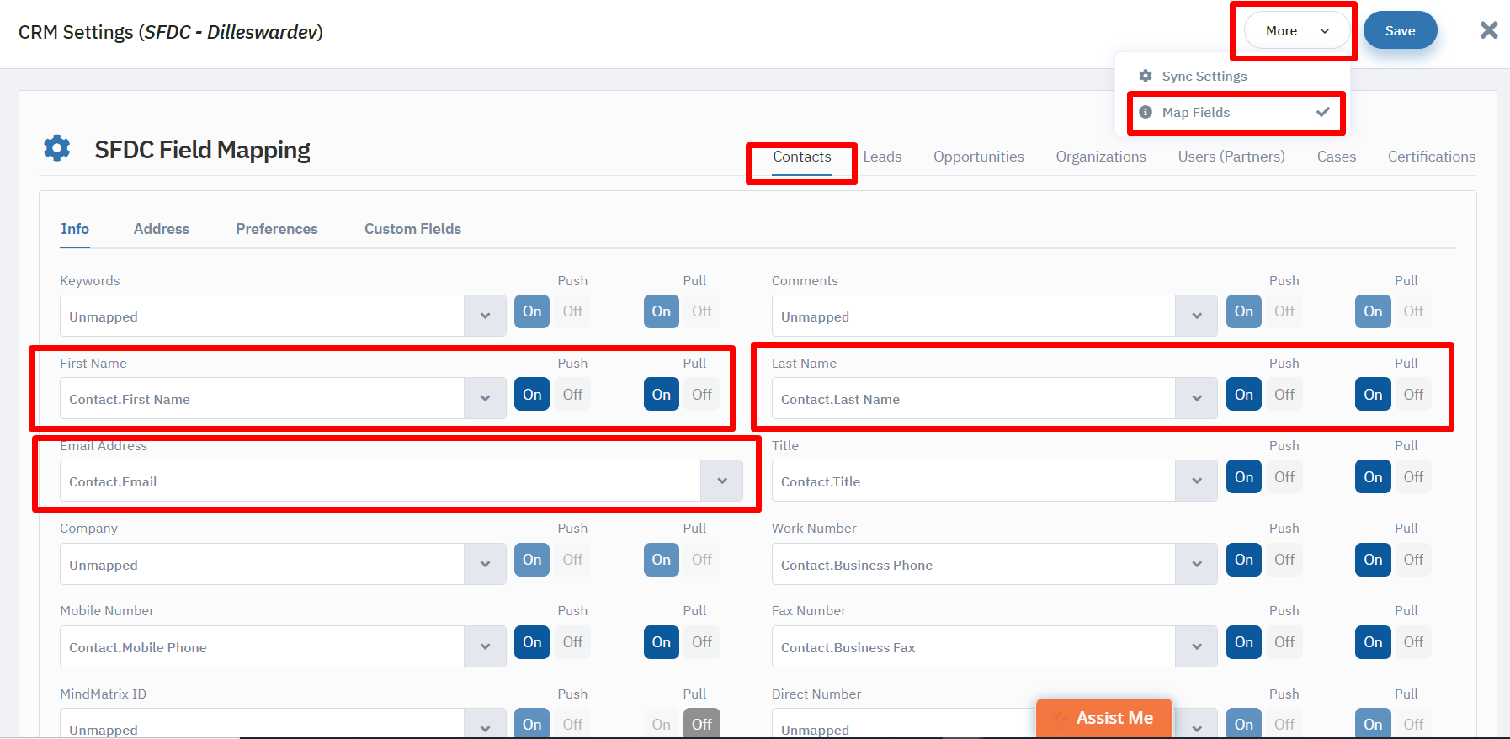
Task: Turn off Pull for Last Name
Action: click(x=1413, y=395)
